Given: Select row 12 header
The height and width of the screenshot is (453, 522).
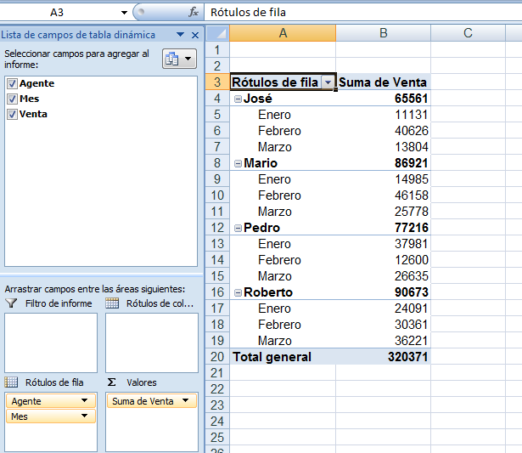Looking at the screenshot, I should (x=217, y=228).
